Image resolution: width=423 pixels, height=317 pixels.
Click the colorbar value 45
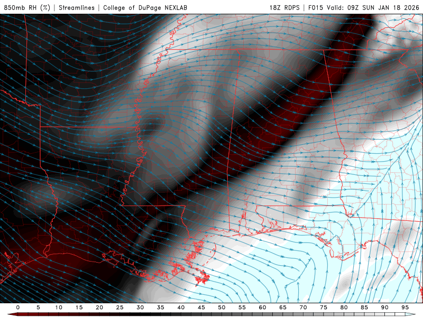tap(201, 307)
